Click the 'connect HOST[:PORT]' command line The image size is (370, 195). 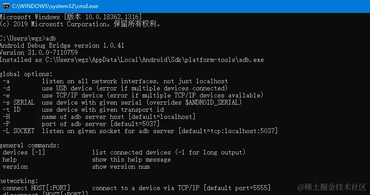click(x=136, y=188)
